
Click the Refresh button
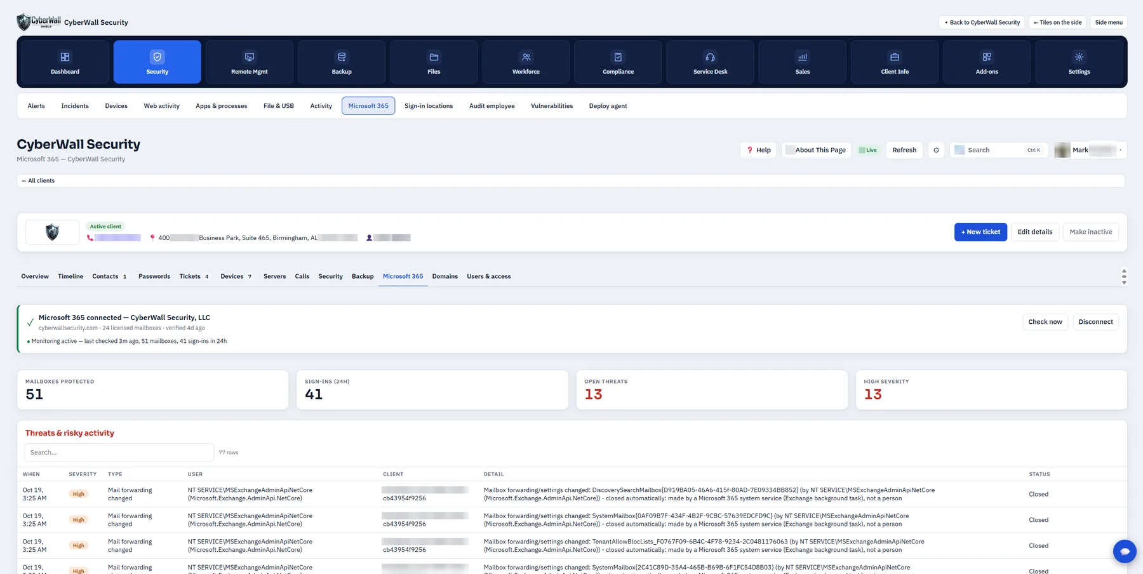tap(904, 150)
